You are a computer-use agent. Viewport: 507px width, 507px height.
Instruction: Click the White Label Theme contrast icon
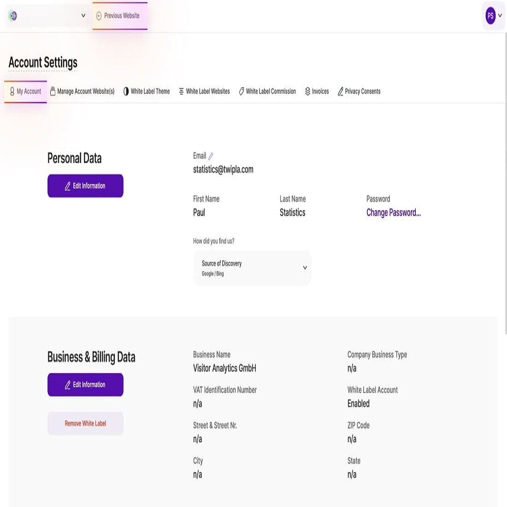click(126, 91)
